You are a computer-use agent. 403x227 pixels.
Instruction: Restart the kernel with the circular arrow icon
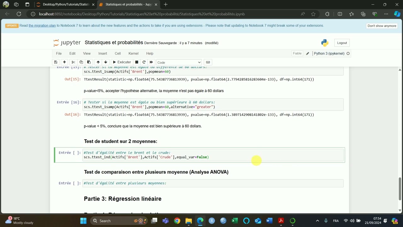click(x=144, y=62)
